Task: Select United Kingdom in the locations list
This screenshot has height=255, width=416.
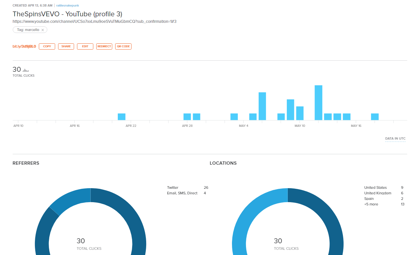Action: click(378, 193)
